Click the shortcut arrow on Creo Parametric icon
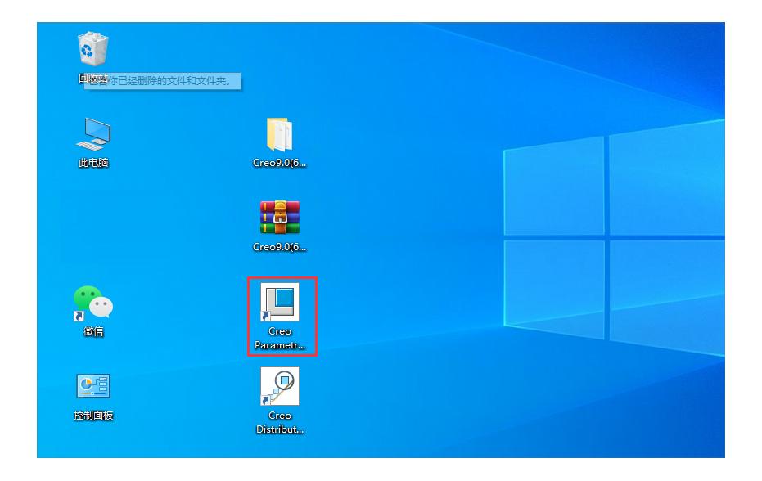Viewport: 762px width, 481px height. (265, 316)
